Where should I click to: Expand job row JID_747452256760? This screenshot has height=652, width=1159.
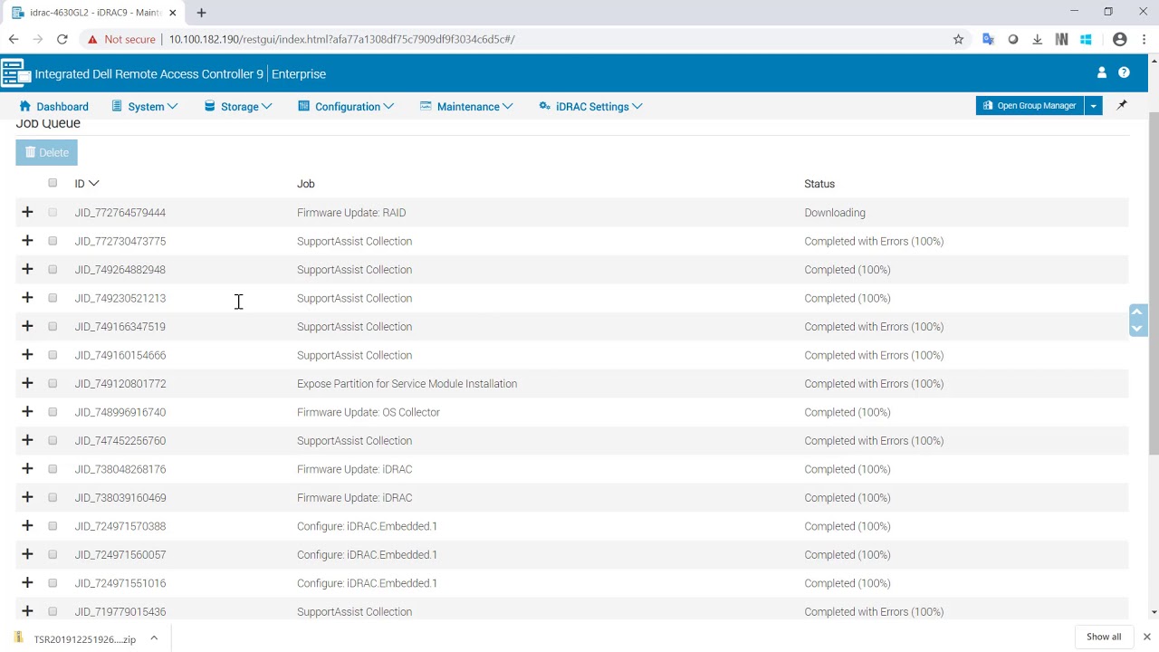pos(27,440)
